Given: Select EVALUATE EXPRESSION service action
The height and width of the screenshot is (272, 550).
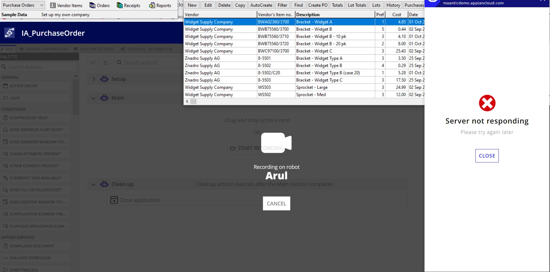Looking at the screenshot, I should pos(35,258).
